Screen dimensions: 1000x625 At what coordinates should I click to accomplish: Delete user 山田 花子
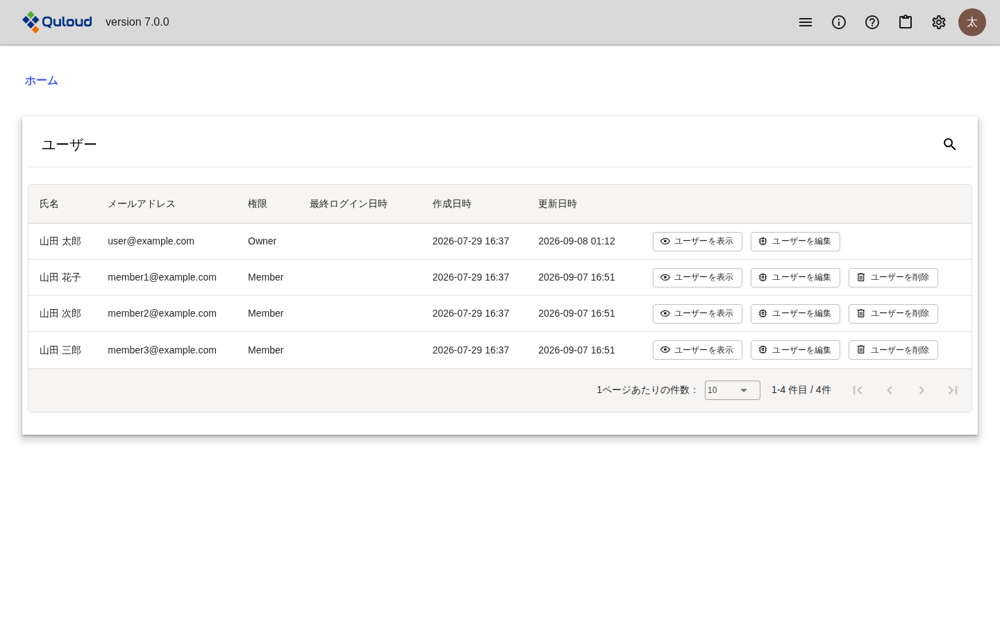893,278
